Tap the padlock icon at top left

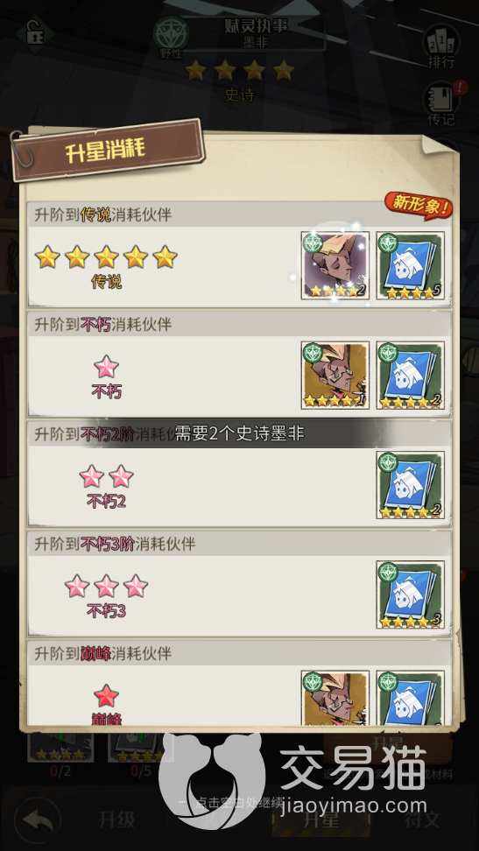(x=33, y=32)
